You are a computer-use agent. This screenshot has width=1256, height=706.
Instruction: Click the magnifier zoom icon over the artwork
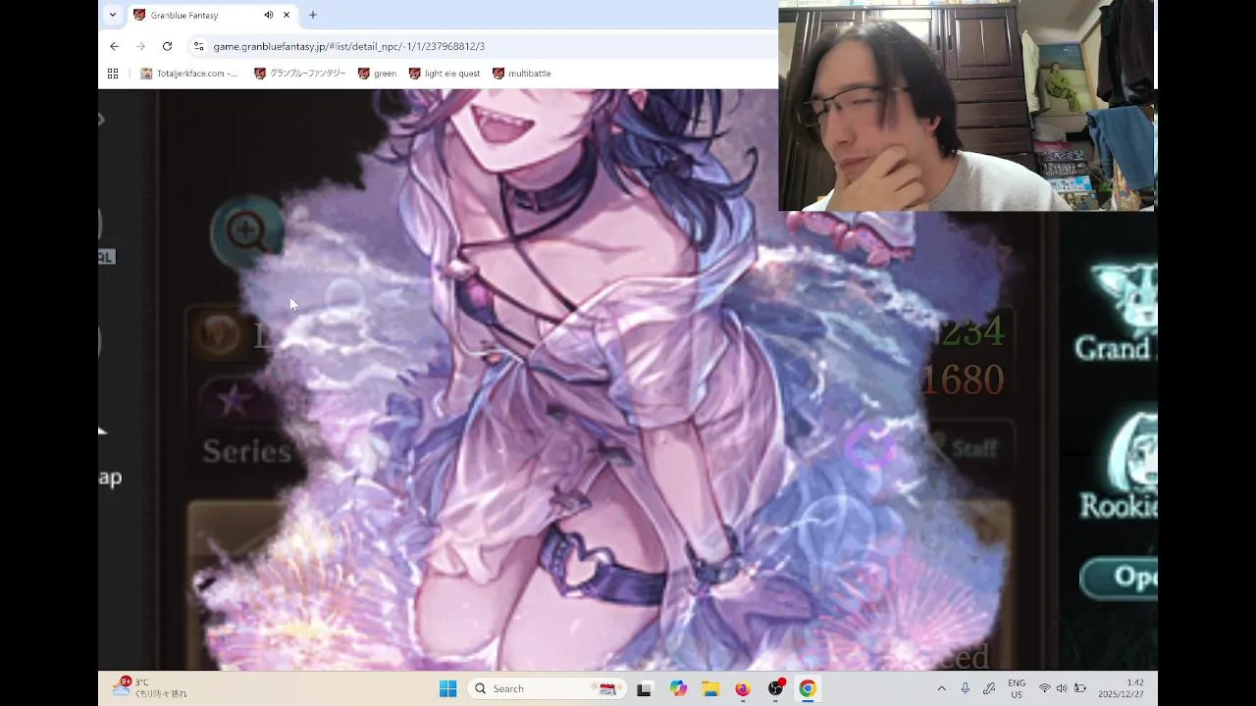pyautogui.click(x=245, y=231)
